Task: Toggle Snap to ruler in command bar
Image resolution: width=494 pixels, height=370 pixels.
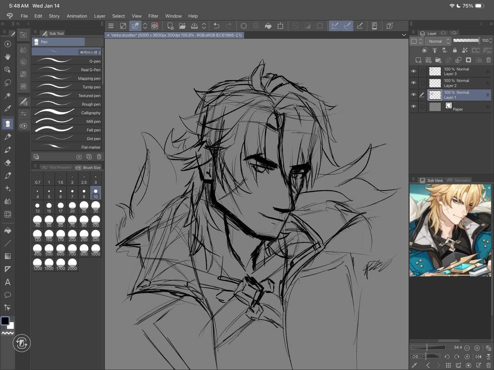Action: pos(335,26)
